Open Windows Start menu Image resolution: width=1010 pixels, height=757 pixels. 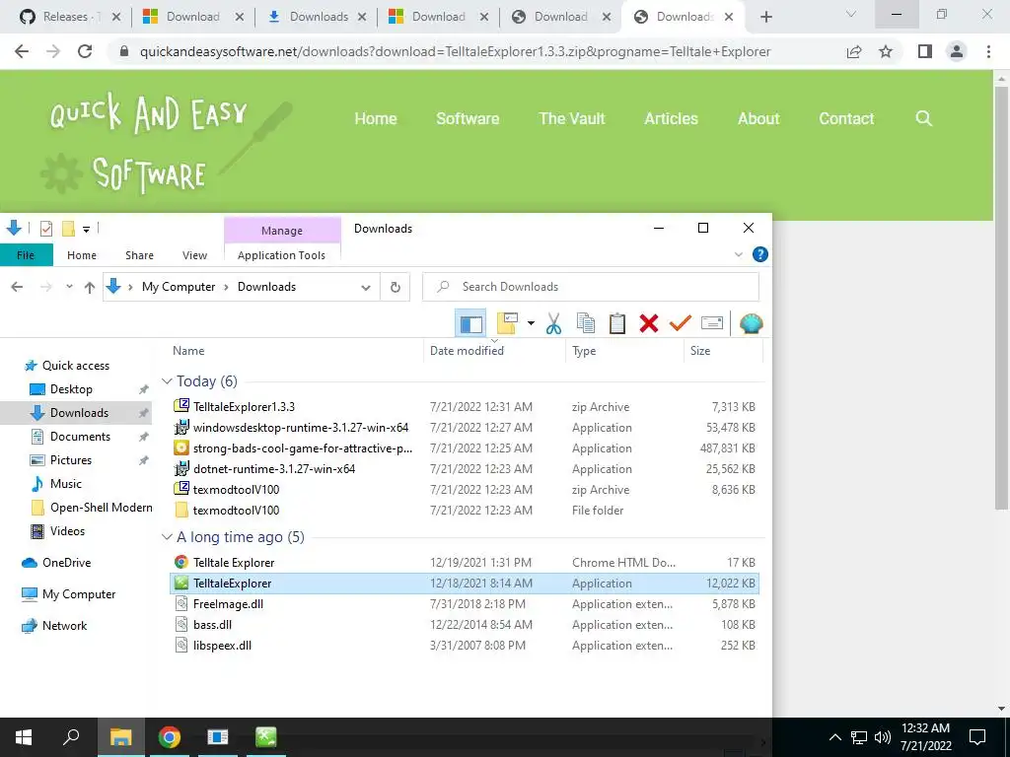24,737
